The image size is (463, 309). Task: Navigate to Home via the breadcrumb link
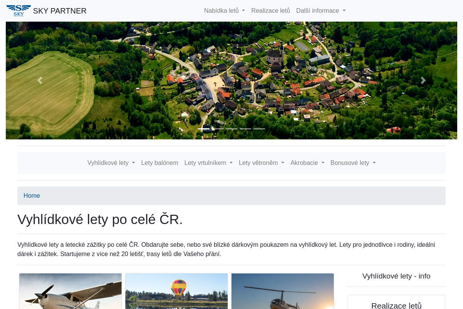click(32, 196)
